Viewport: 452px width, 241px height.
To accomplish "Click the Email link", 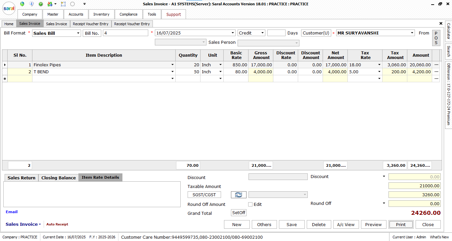I will [x=12, y=212].
